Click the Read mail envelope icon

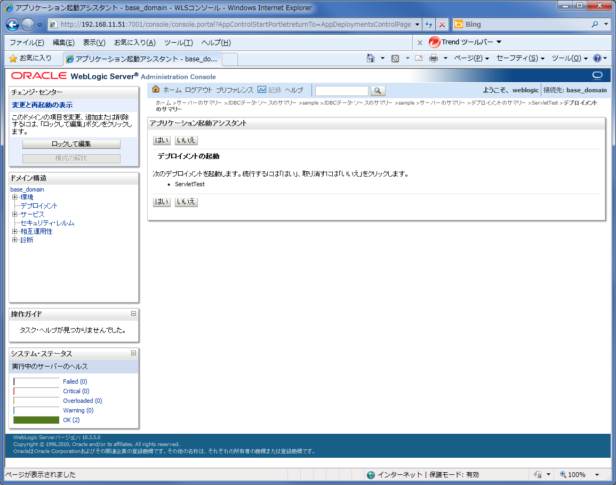(x=419, y=59)
